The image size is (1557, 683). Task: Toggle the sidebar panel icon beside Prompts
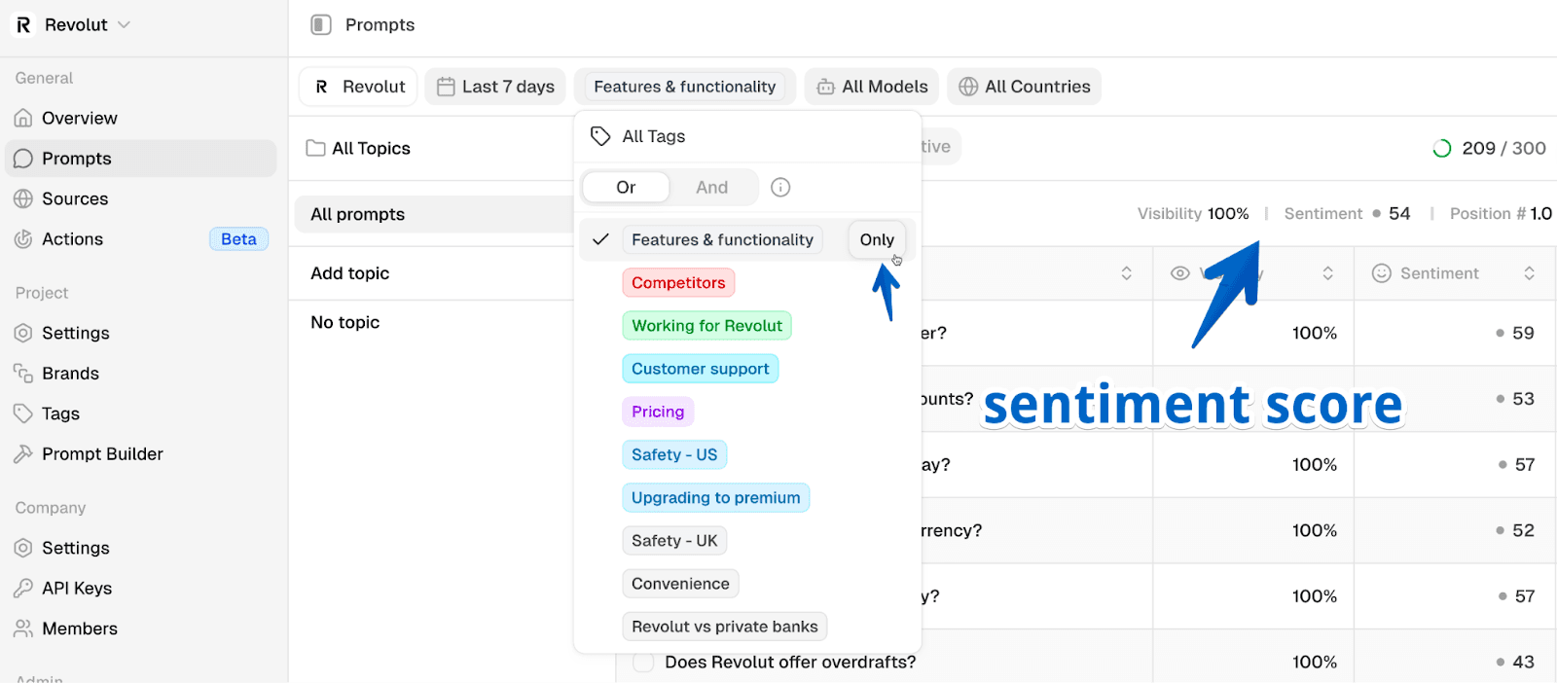tap(321, 24)
